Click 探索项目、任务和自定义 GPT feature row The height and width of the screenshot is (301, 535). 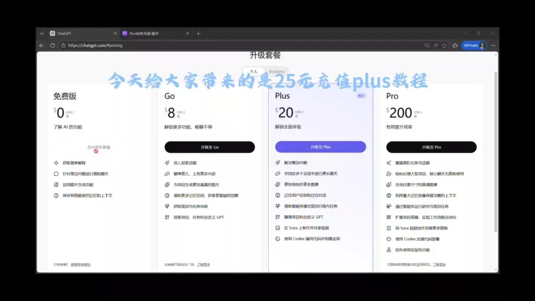tap(194, 217)
